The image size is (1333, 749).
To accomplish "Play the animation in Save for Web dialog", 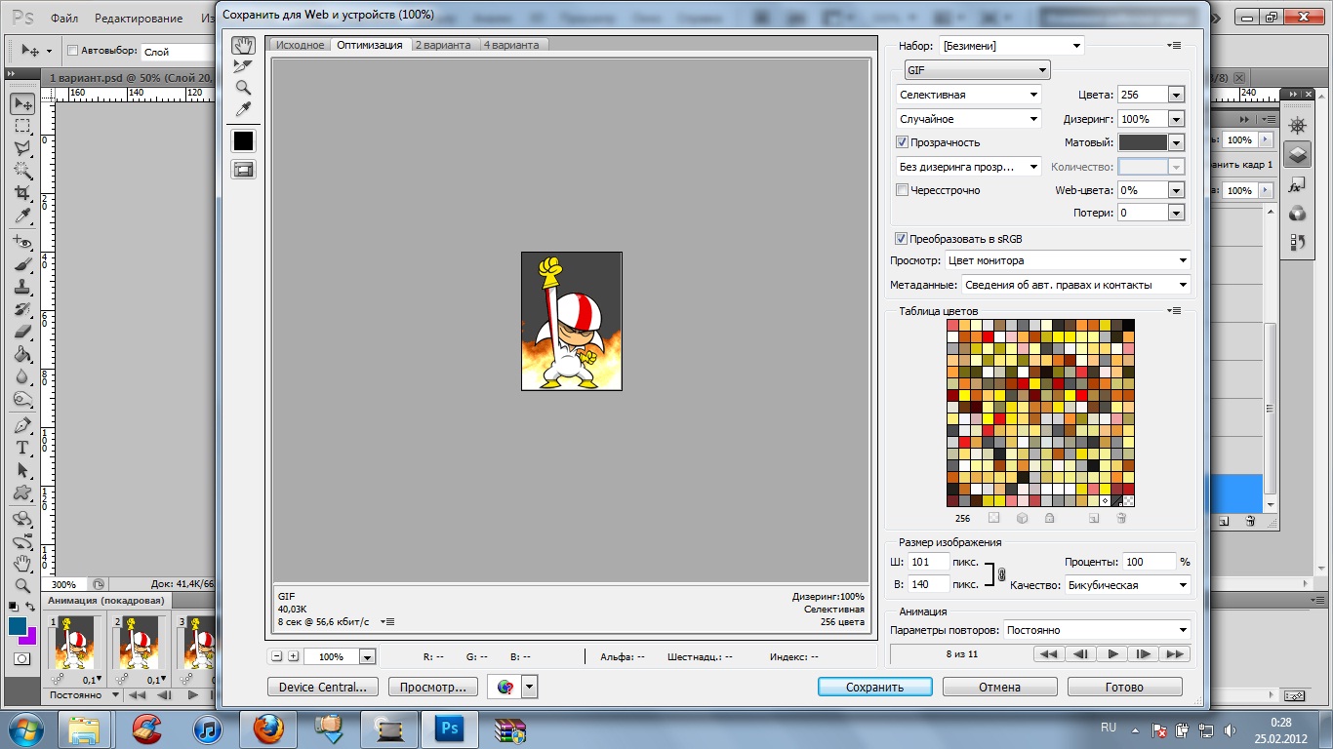I will click(1111, 654).
